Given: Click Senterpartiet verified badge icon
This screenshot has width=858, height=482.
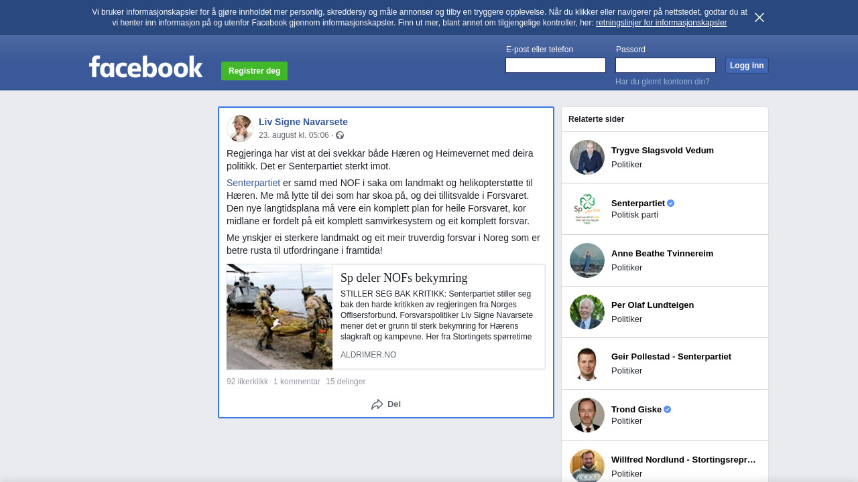Looking at the screenshot, I should 671,203.
